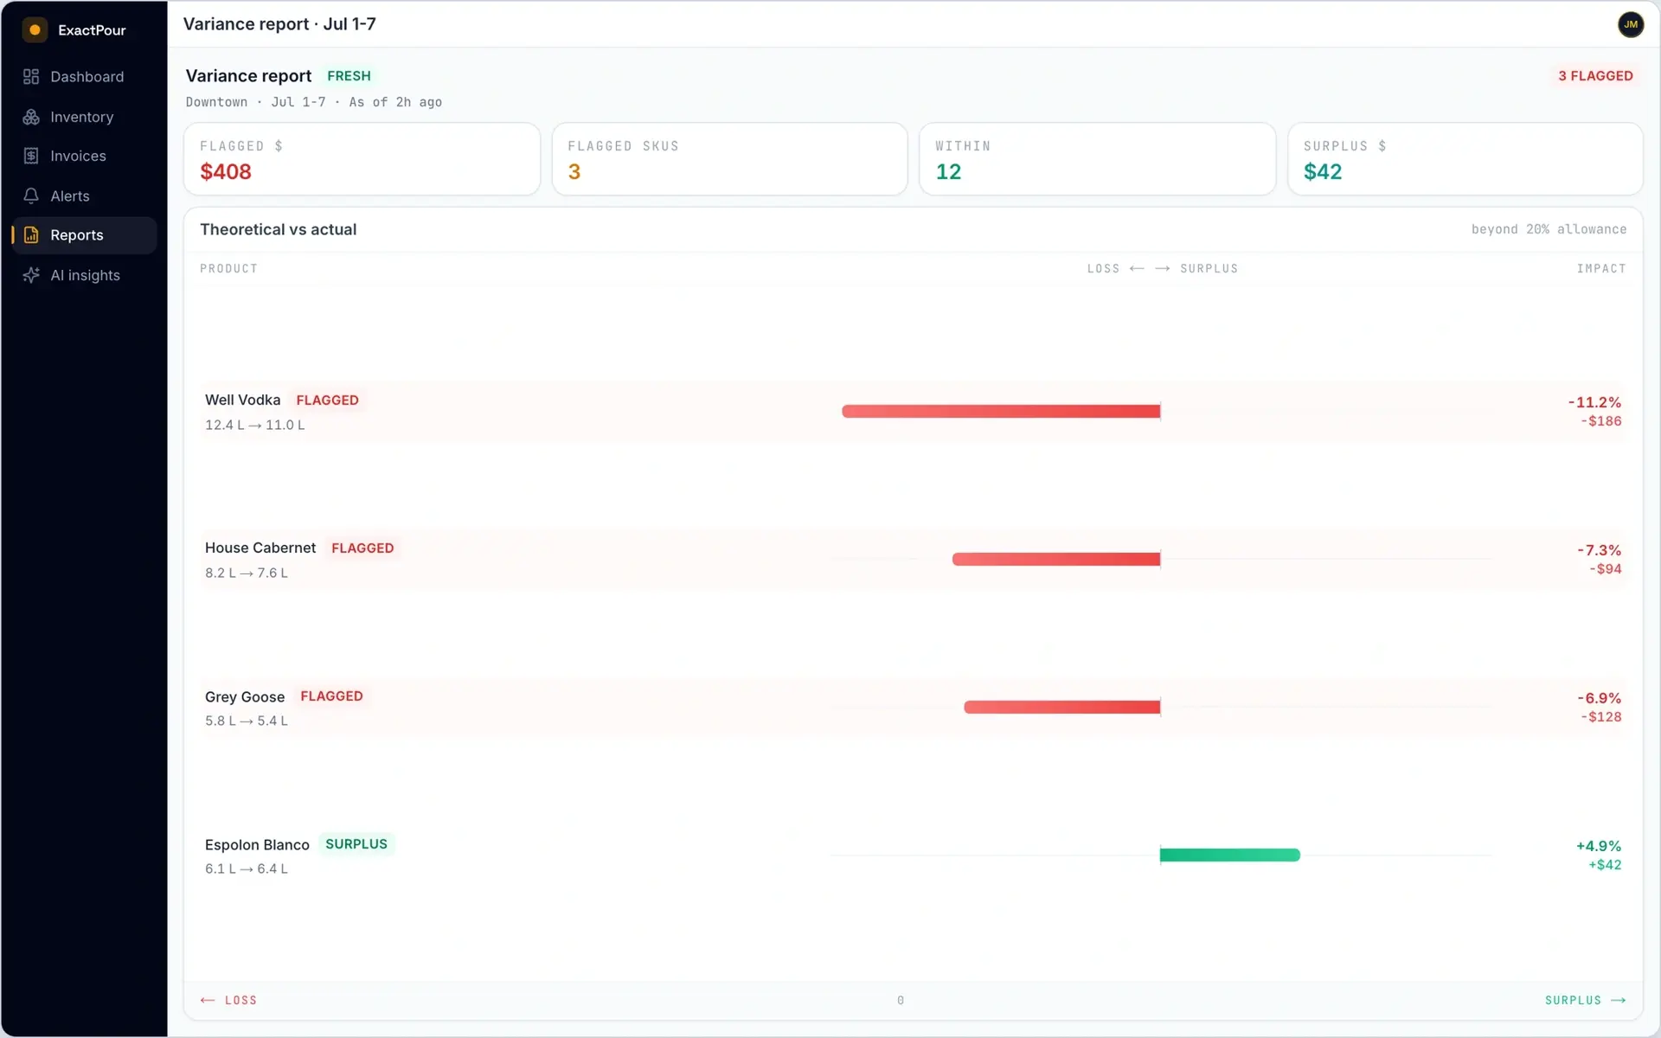
Task: Click the PRODUCT column header
Action: [228, 269]
